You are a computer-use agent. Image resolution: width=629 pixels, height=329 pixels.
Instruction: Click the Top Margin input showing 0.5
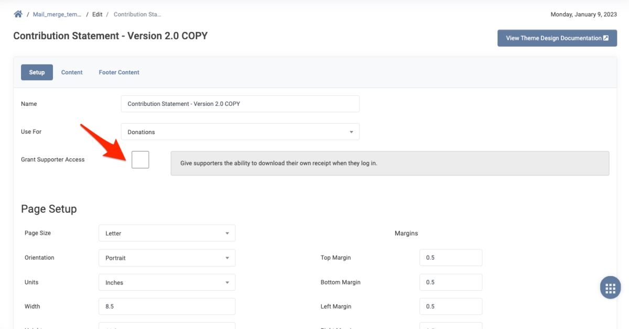[x=450, y=257]
